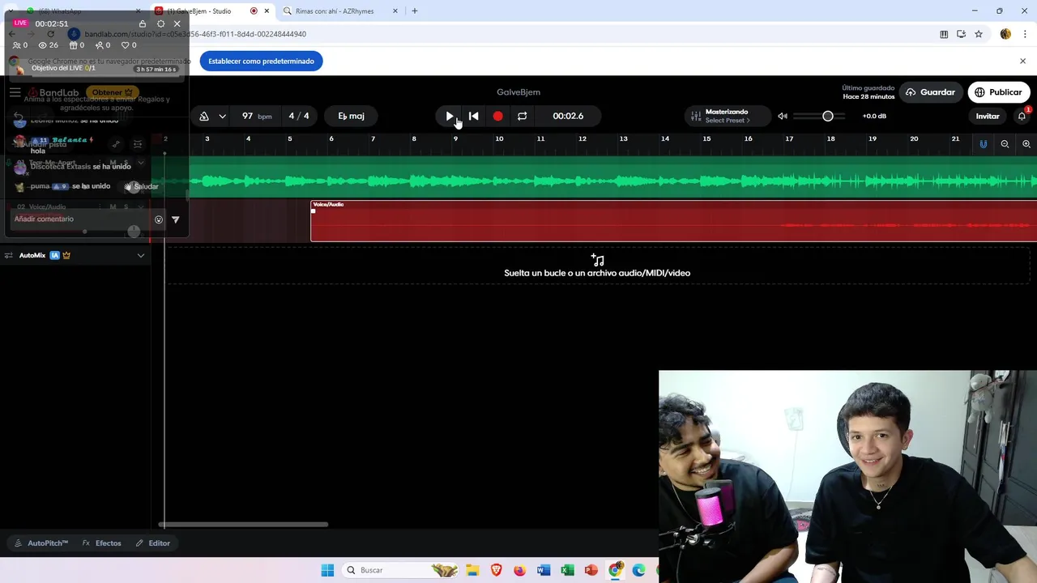Click the browser address bar URL
Screen dimensions: 1037x583
[195, 34]
